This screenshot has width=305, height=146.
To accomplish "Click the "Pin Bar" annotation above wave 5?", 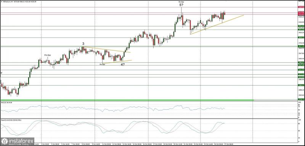I will [181, 2].
